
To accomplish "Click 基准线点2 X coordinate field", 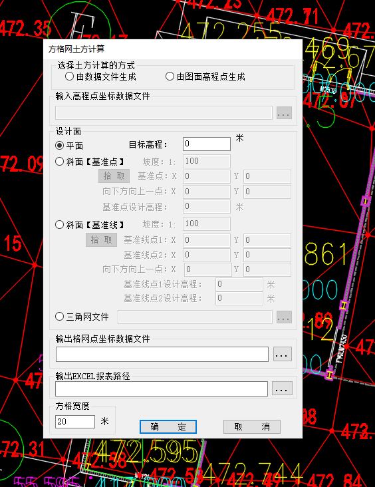I will pyautogui.click(x=206, y=255).
